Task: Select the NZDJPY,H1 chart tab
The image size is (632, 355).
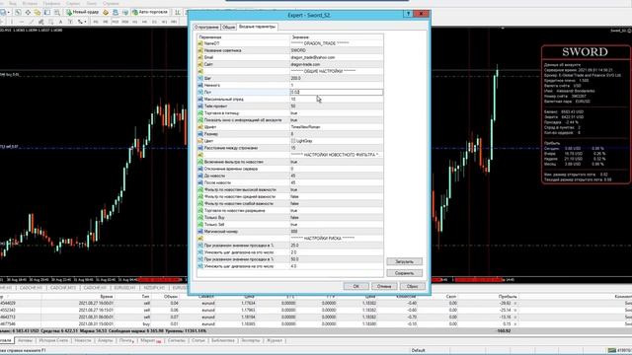Action: (154, 288)
